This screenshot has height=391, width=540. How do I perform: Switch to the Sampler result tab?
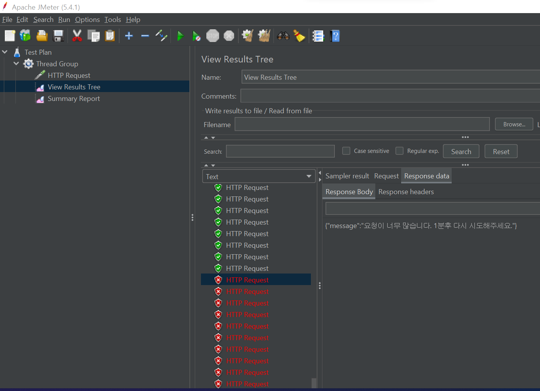(x=347, y=176)
